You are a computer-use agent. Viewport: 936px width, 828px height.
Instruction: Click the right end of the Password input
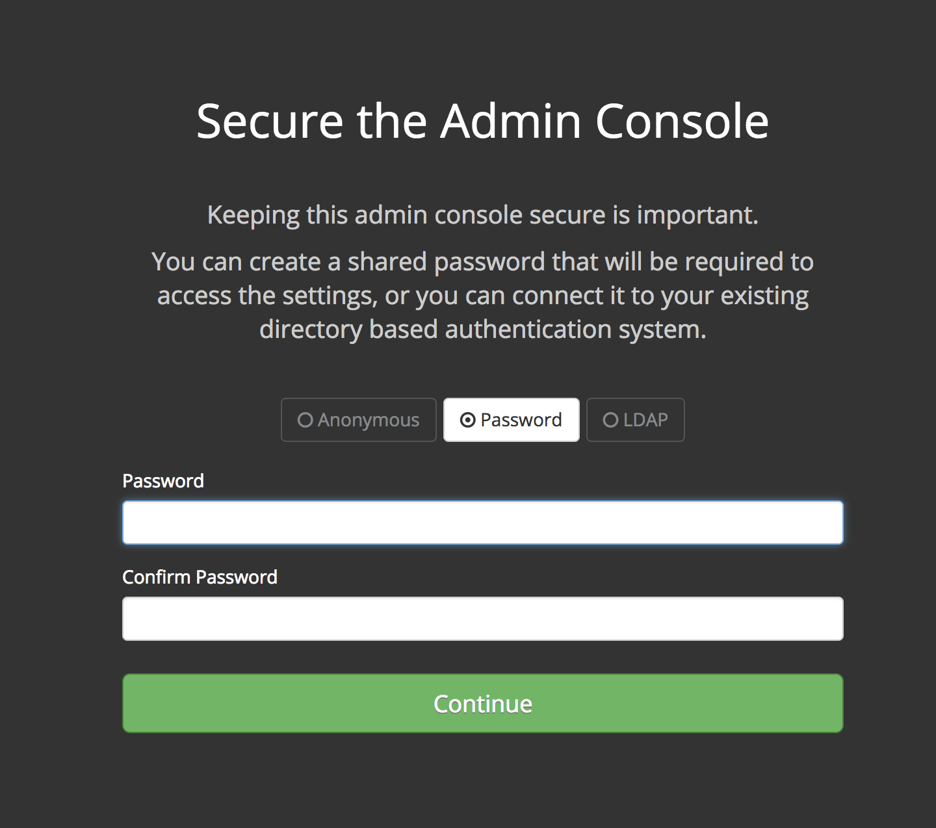pyautogui.click(x=825, y=523)
